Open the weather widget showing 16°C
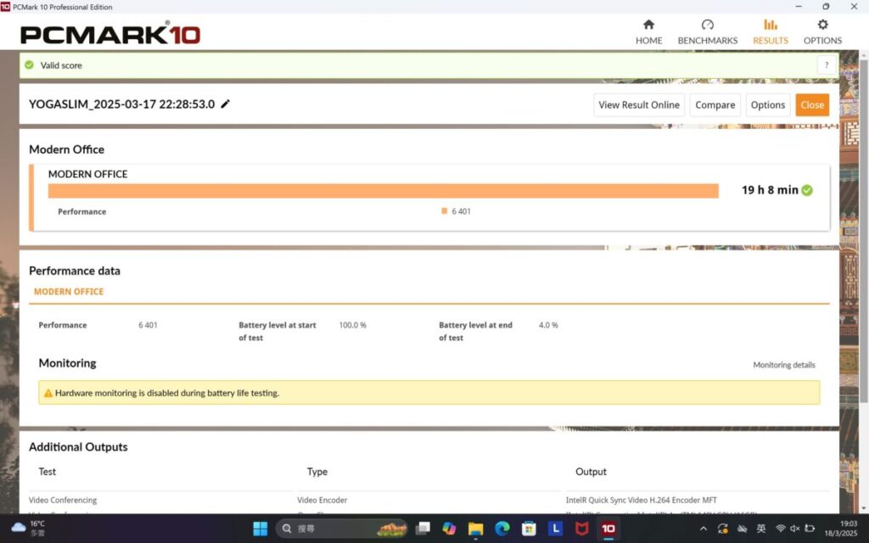This screenshot has width=869, height=543. click(28, 528)
